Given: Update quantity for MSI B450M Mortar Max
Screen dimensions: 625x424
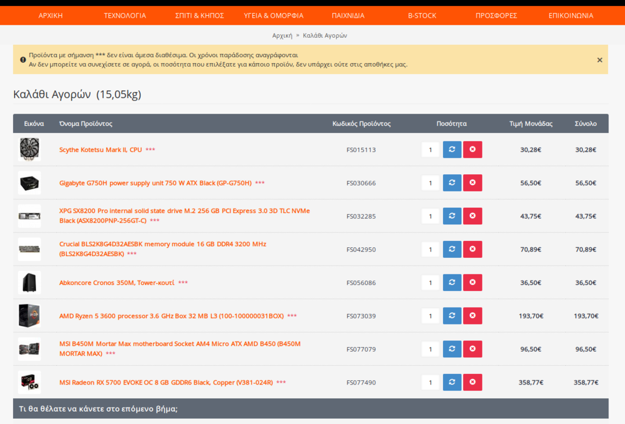Looking at the screenshot, I should tap(452, 349).
